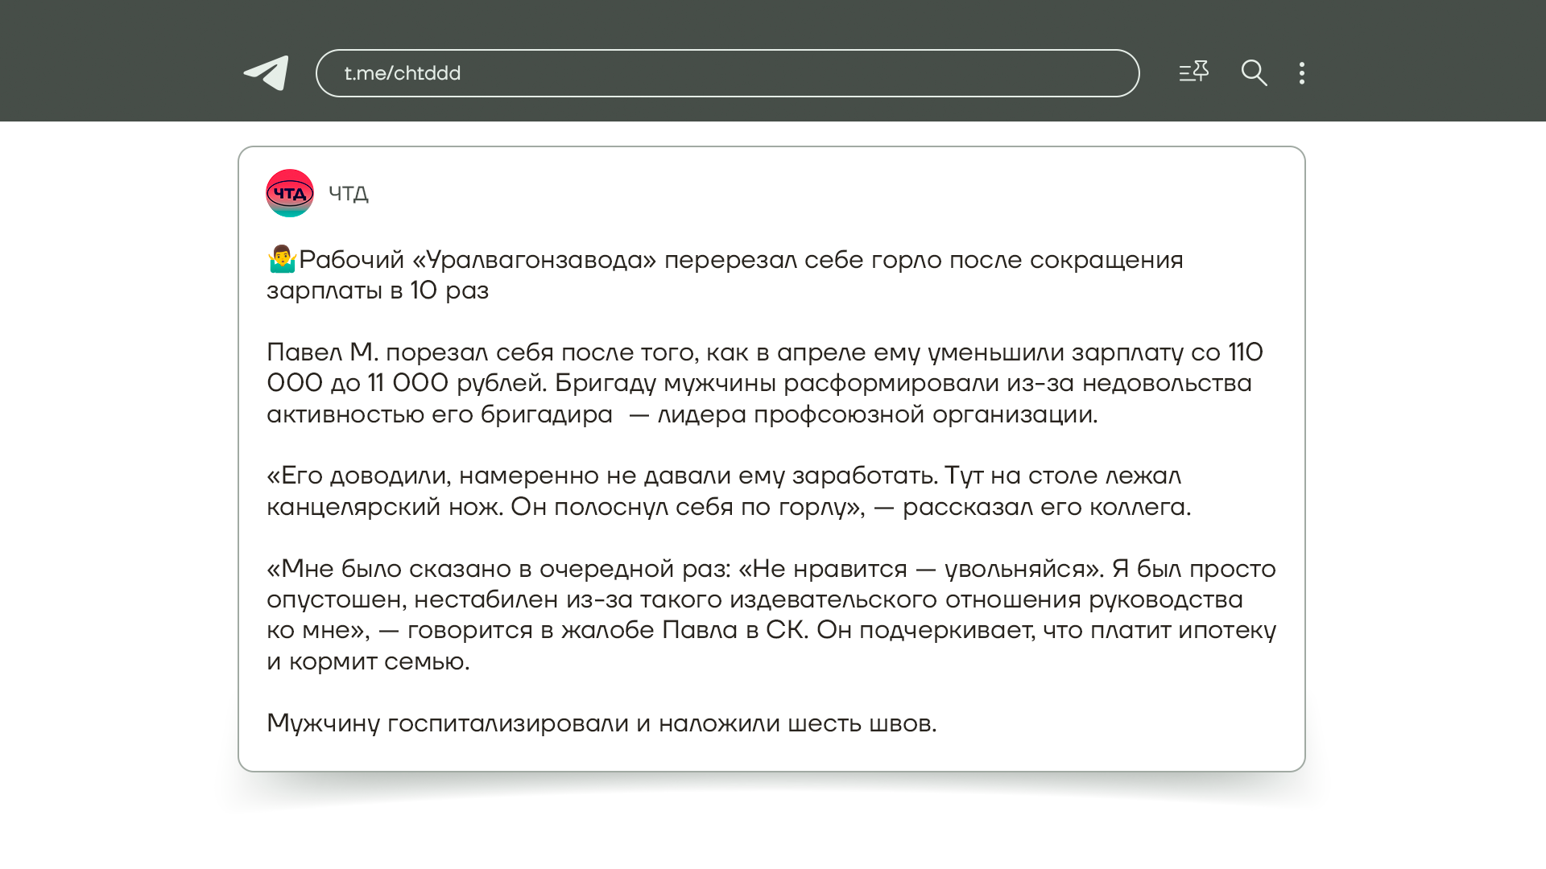Click the t.me/chtddd address field
Image resolution: width=1546 pixels, height=869 pixels.
727,73
